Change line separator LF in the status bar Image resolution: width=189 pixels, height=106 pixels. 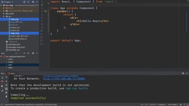pyautogui.click(x=146, y=105)
